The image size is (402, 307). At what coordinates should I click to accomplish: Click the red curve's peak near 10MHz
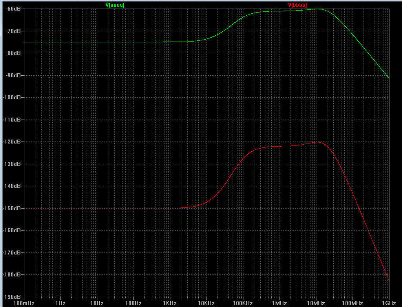[317, 142]
